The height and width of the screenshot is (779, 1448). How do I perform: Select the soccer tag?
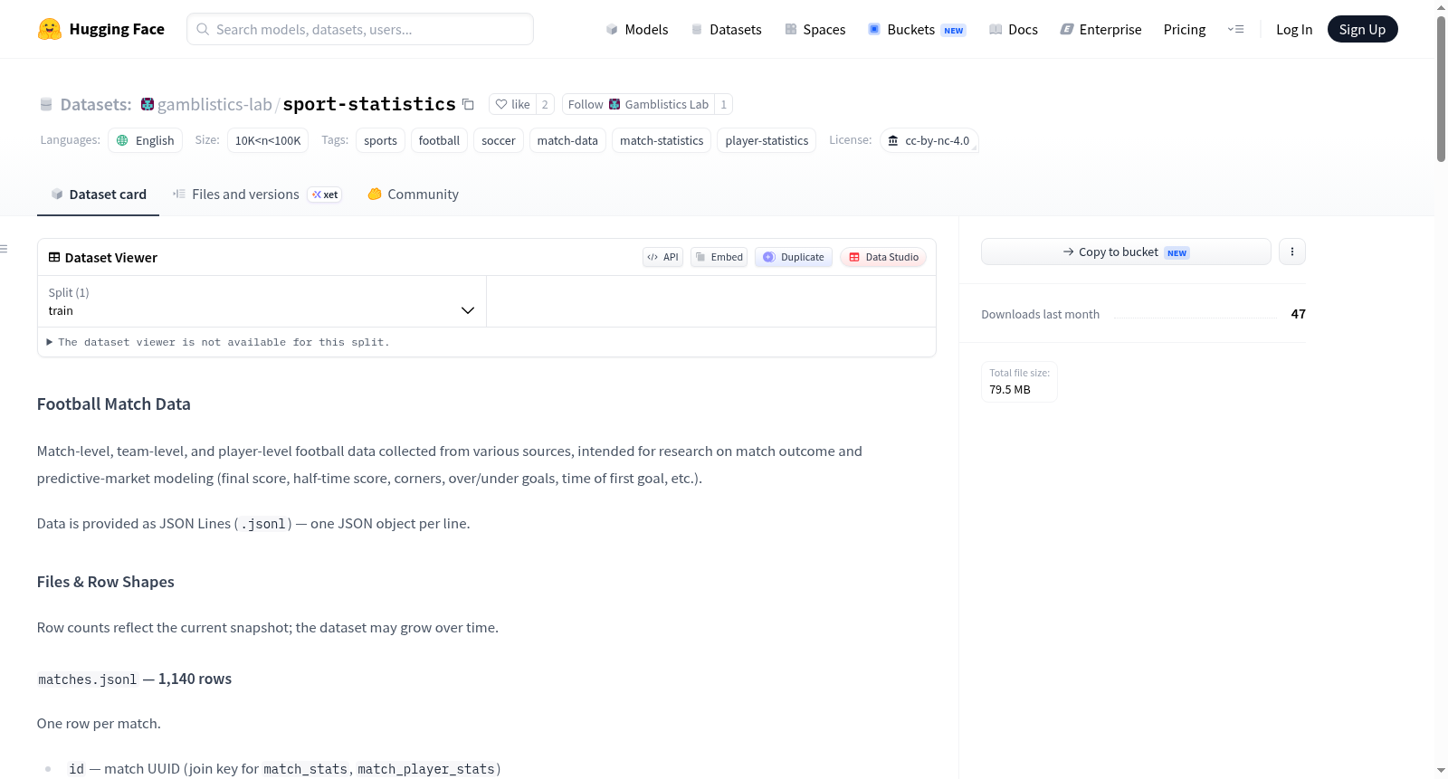(499, 140)
